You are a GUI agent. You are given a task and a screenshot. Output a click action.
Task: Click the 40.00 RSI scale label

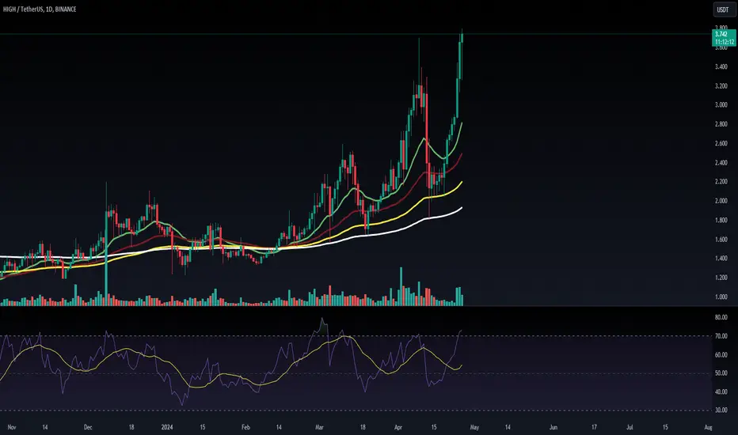tap(721, 391)
